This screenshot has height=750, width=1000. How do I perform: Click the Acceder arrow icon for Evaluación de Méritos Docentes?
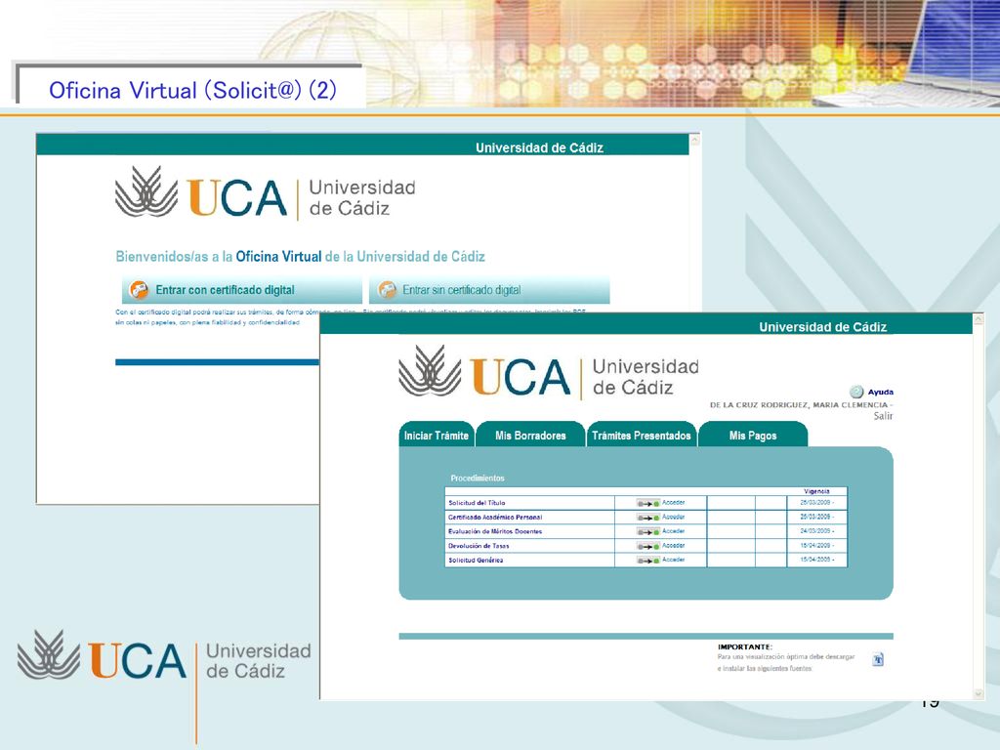coord(648,532)
